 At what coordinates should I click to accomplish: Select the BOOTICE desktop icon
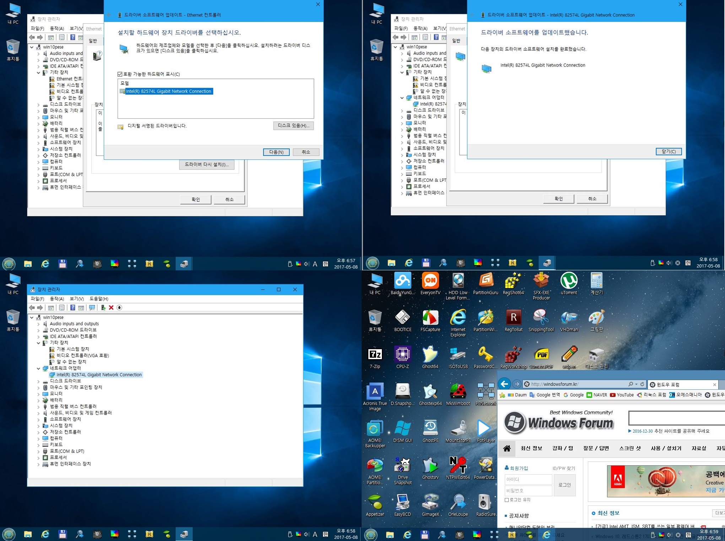coord(402,320)
